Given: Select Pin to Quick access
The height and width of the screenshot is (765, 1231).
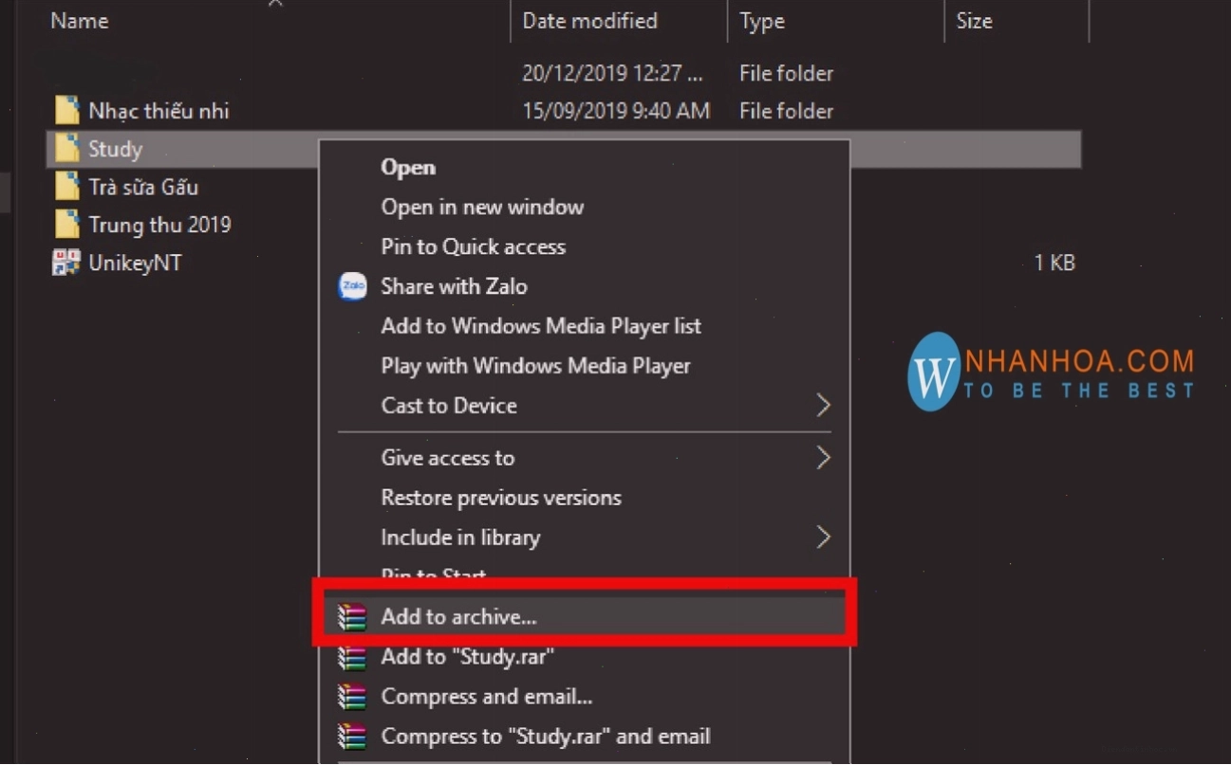Looking at the screenshot, I should point(473,246).
